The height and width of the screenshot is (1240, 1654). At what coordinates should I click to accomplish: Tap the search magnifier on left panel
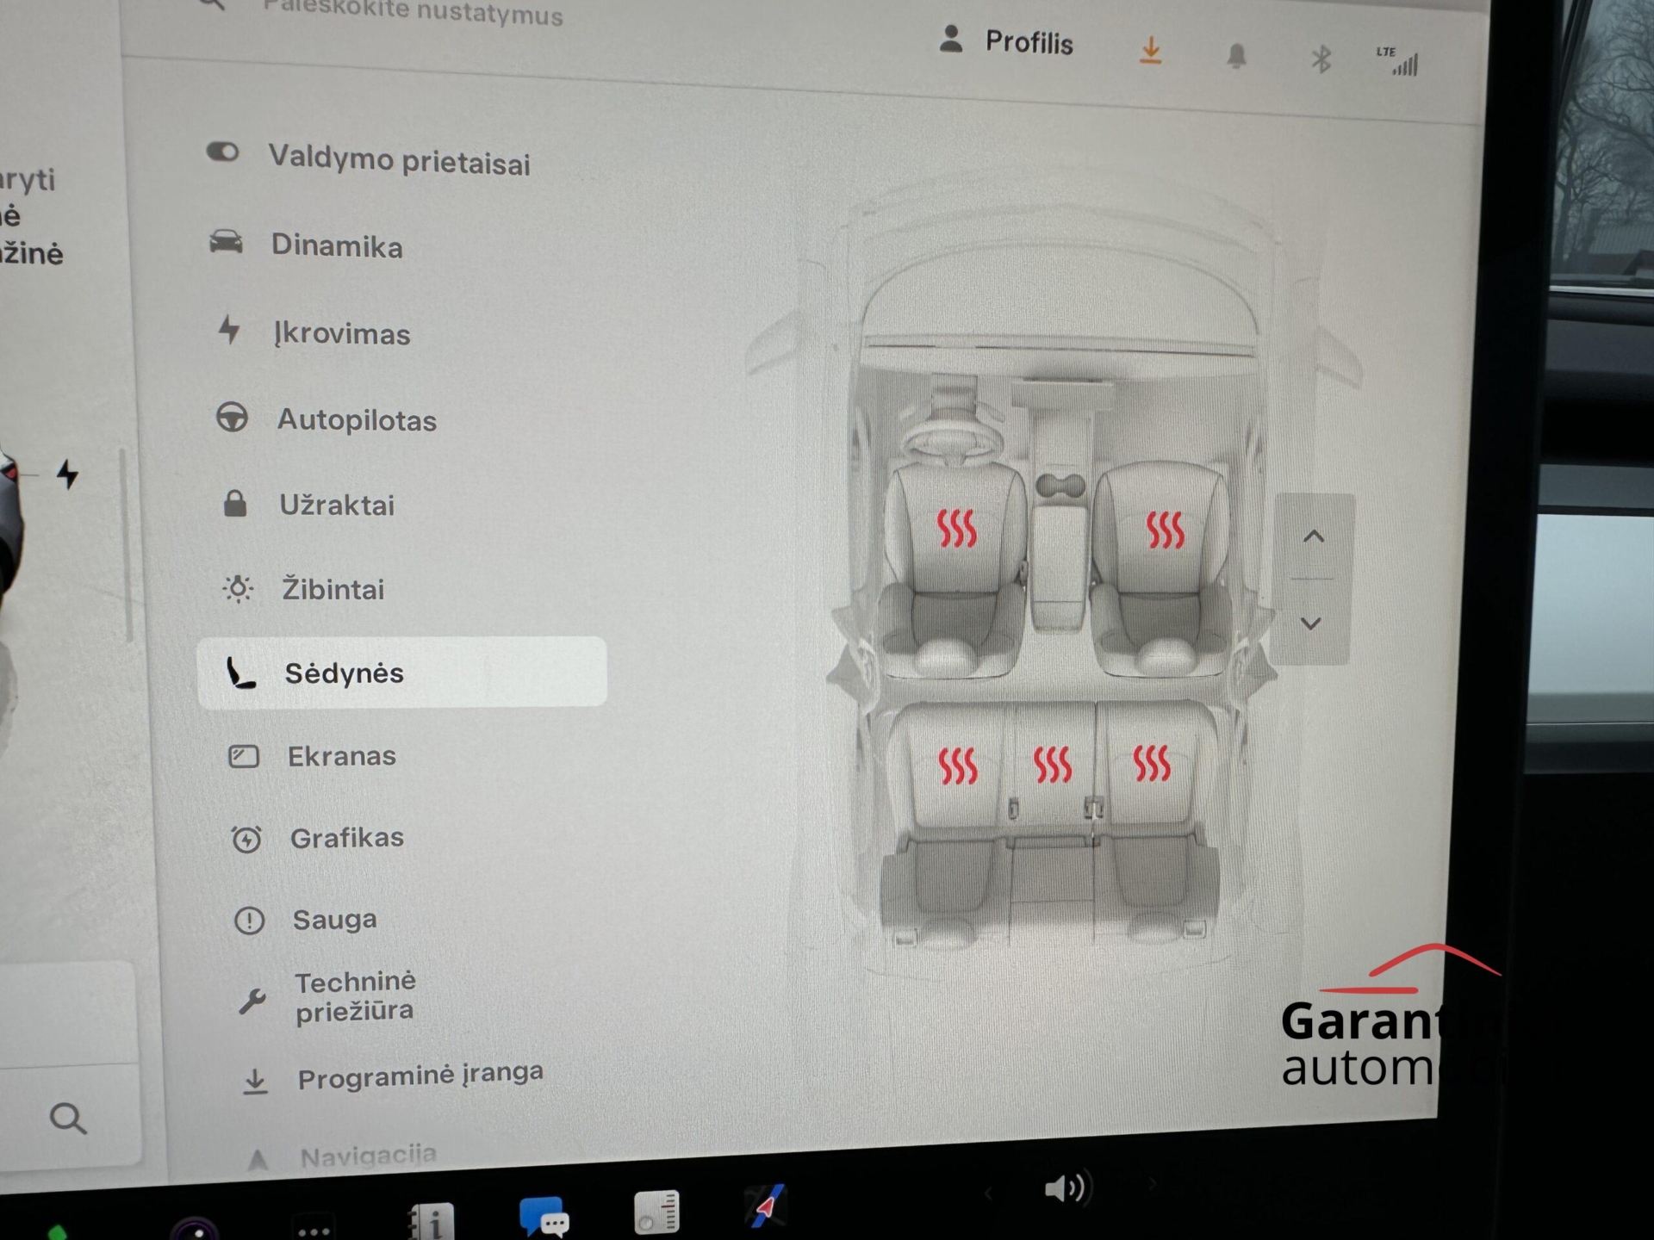click(x=68, y=1119)
